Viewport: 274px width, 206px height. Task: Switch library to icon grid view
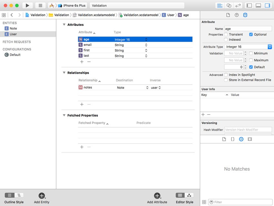pos(204,202)
